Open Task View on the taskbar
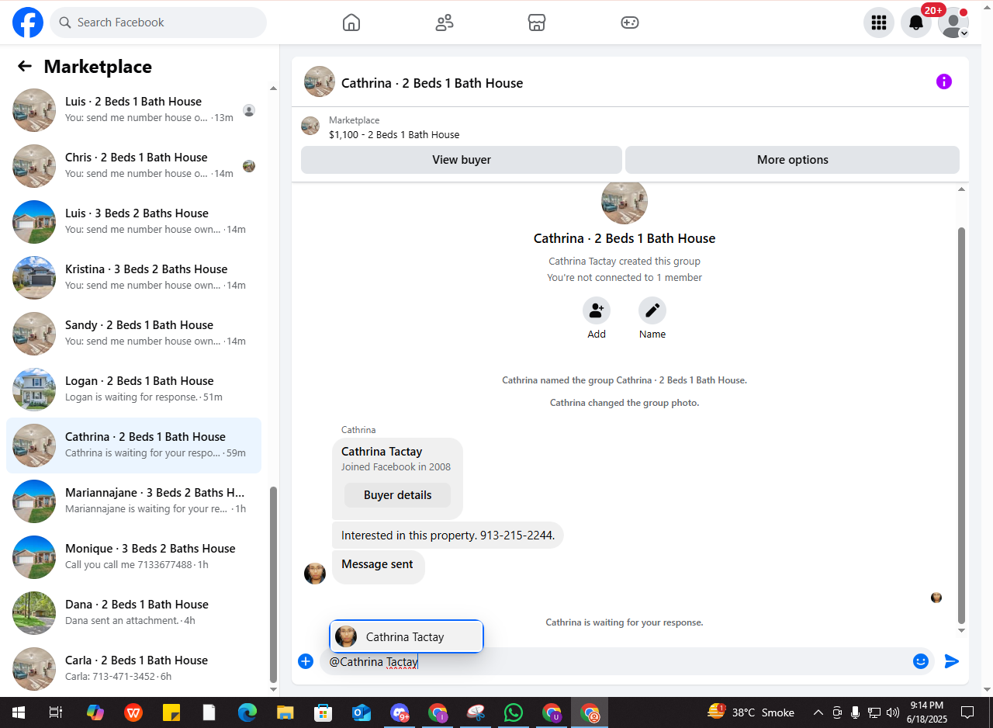The image size is (993, 728). pos(56,712)
